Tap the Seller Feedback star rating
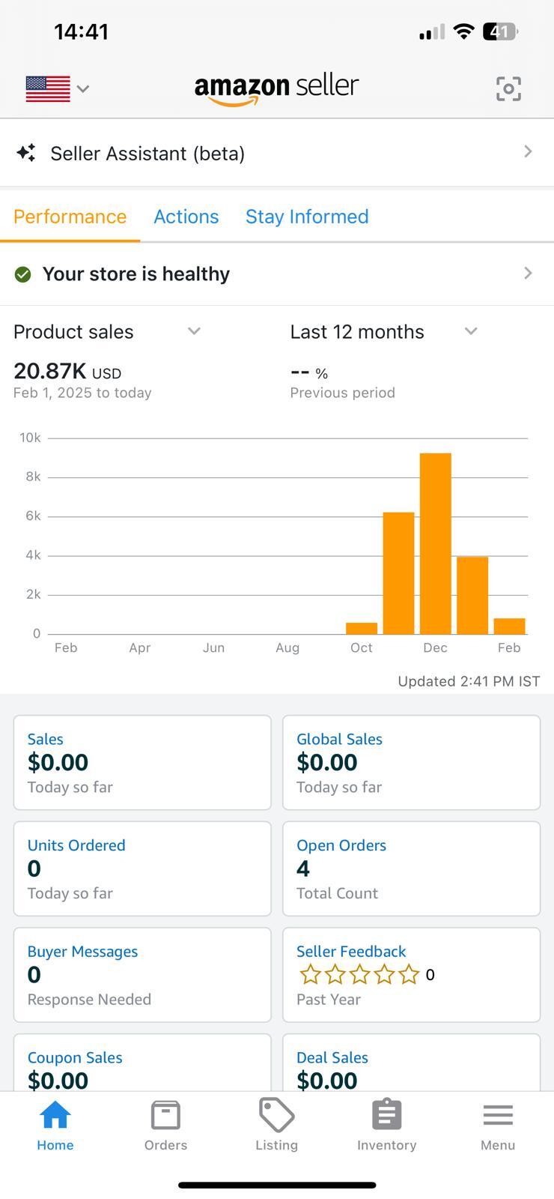Screen dimensions: 554x1199 (359, 975)
